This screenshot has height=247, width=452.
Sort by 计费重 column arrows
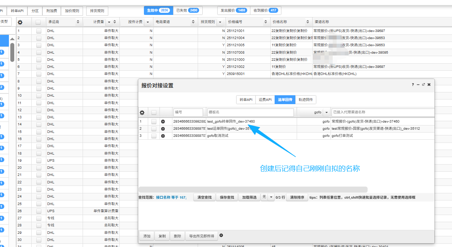point(115,22)
